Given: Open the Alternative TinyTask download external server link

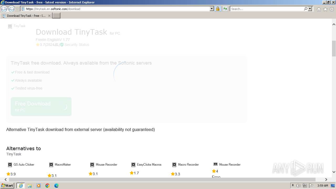Looking at the screenshot, I should coord(81,129).
